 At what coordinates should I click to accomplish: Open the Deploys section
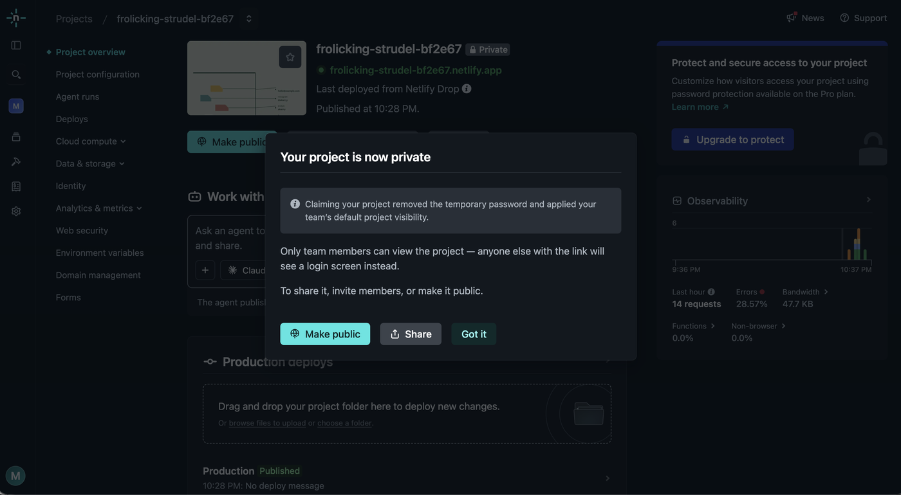72,119
